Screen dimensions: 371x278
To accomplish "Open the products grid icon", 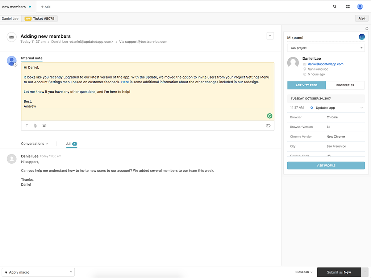I will [348, 7].
